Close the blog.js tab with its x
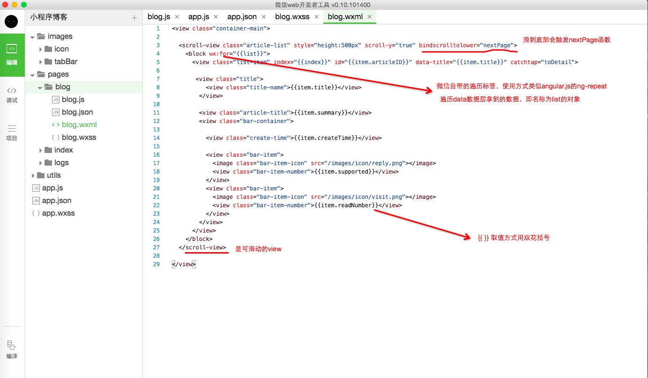The image size is (648, 378). point(177,17)
